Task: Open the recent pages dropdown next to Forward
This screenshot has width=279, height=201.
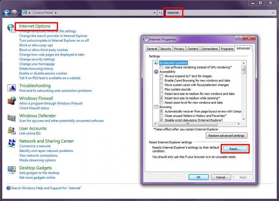Action: (x=20, y=13)
